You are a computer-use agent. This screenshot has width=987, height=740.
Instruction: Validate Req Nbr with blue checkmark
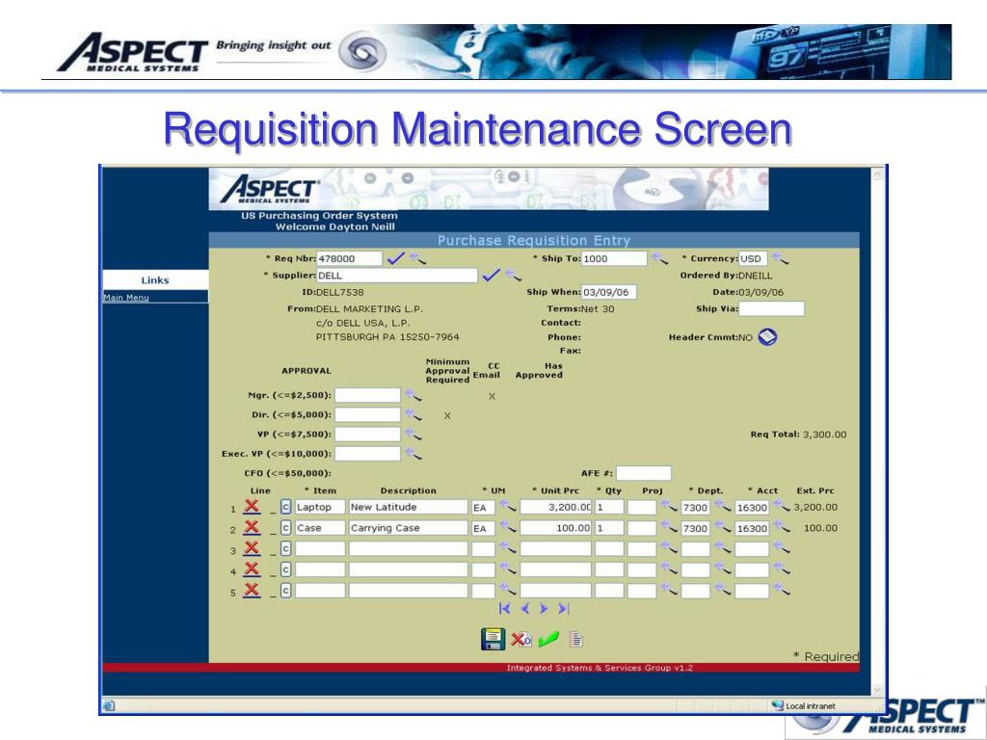[x=395, y=258]
